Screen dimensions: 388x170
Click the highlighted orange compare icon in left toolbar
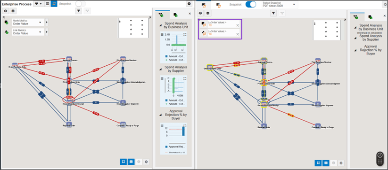(54, 4)
